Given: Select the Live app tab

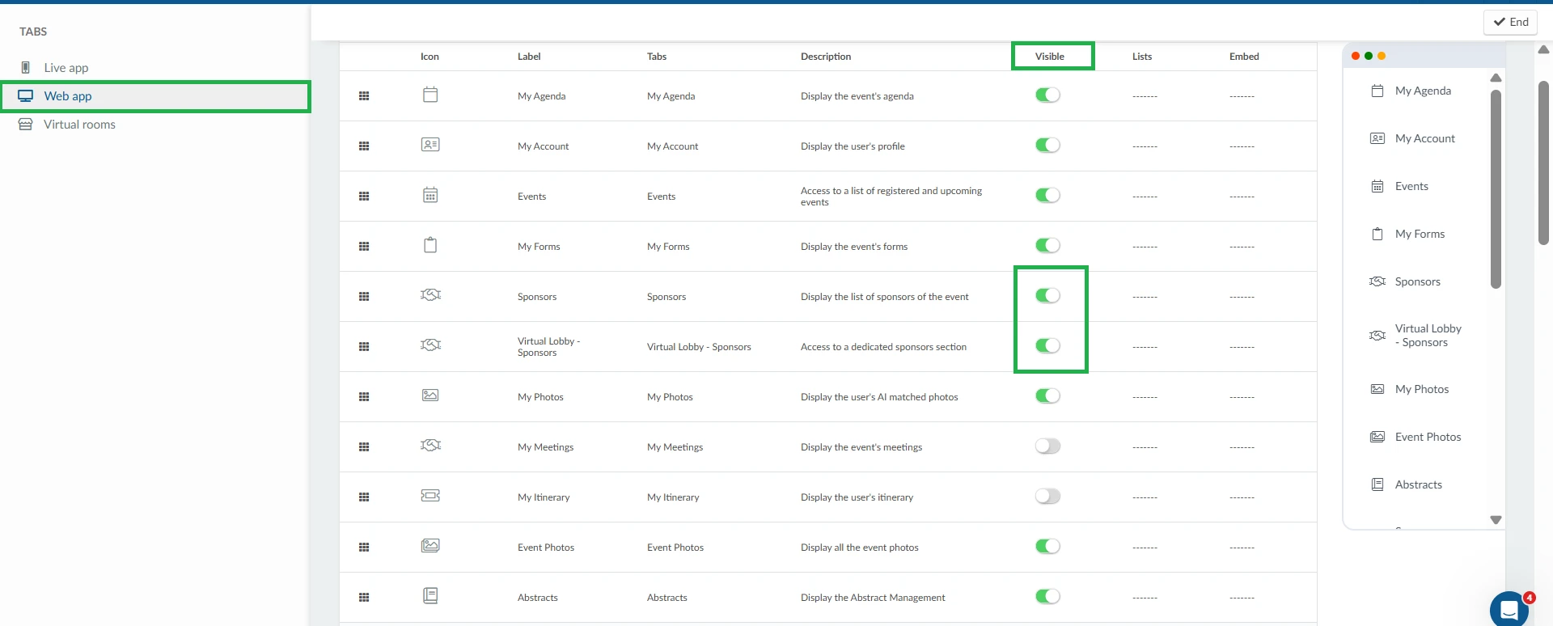Looking at the screenshot, I should (66, 68).
